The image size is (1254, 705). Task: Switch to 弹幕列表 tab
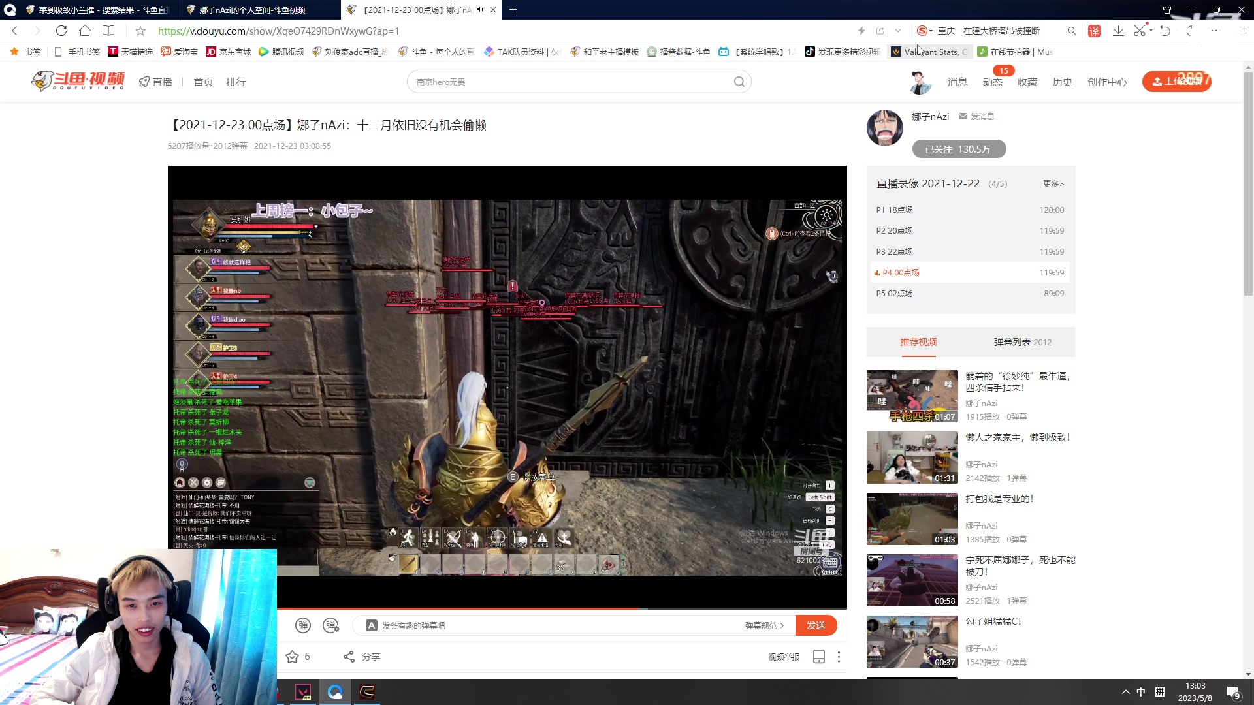coord(1022,342)
